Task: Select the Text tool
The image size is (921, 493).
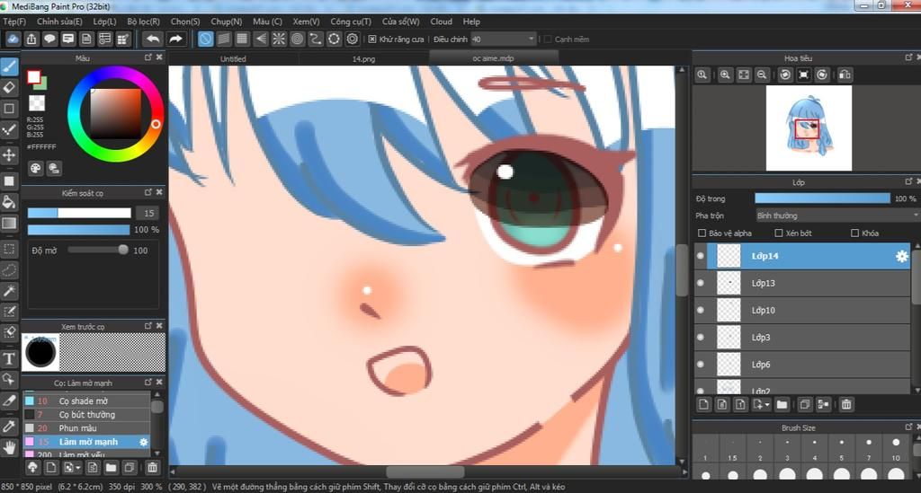Action: 9,359
